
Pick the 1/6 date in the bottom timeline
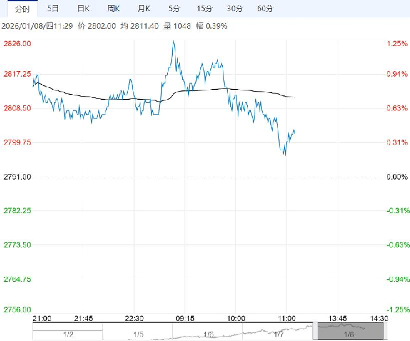tap(208, 334)
